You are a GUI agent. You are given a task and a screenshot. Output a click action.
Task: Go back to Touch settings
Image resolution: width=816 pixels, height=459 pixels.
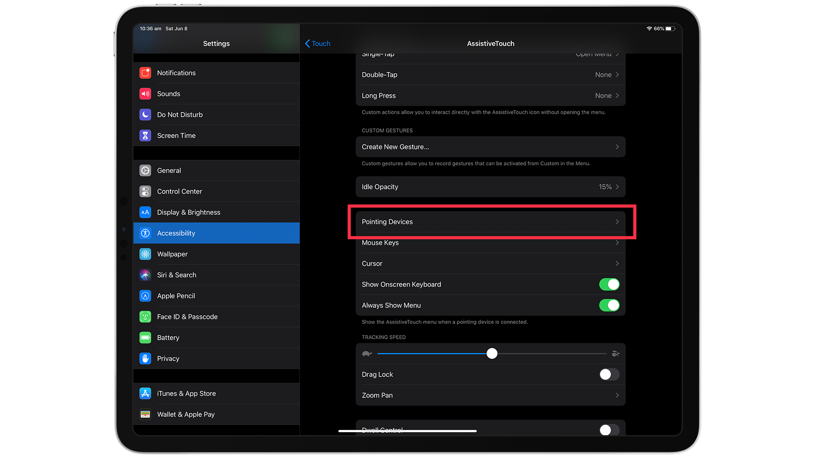pos(317,43)
